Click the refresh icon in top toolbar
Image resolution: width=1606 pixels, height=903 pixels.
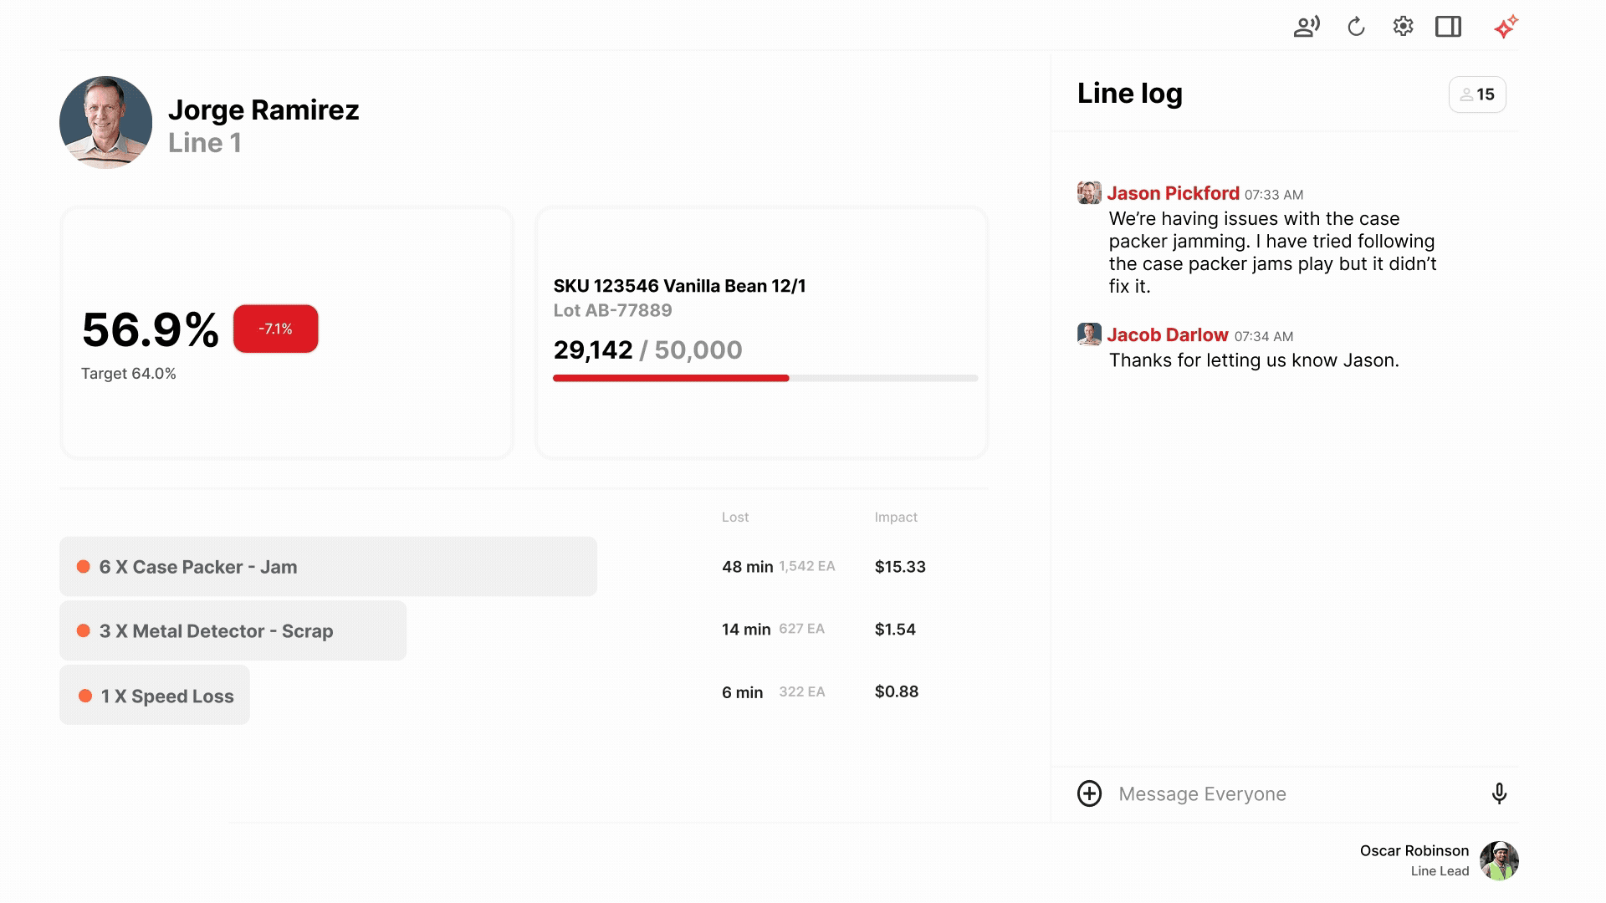(x=1356, y=27)
